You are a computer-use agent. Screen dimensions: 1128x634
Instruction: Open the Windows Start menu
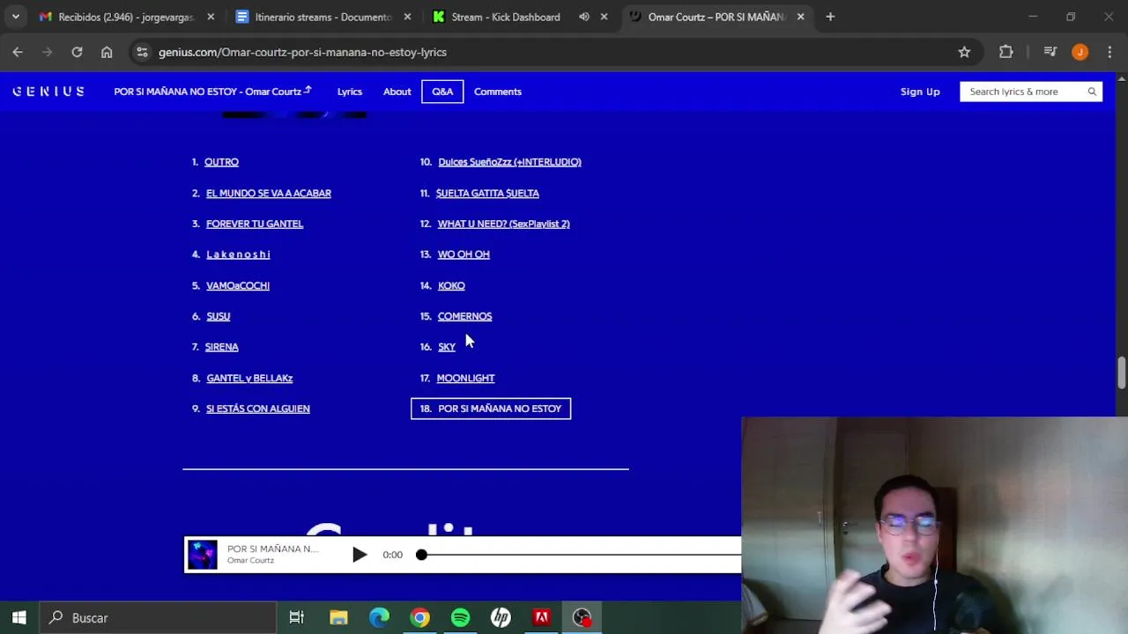pos(19,618)
